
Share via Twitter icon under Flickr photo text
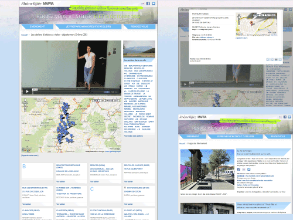[248, 169]
